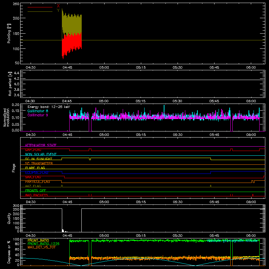Click 06:00 tick under modulation plot

[x=251, y=135]
